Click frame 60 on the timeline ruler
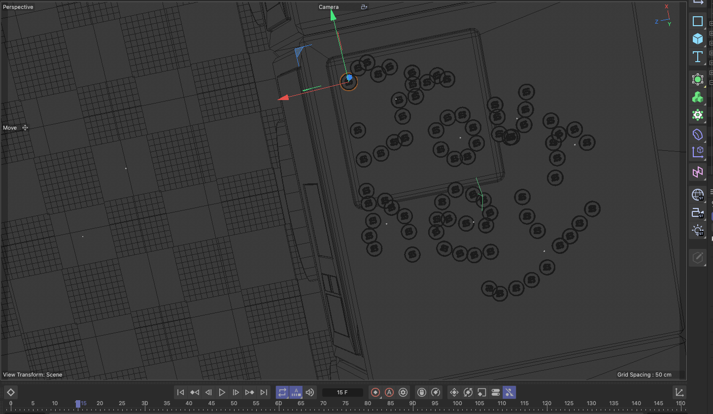 click(278, 404)
